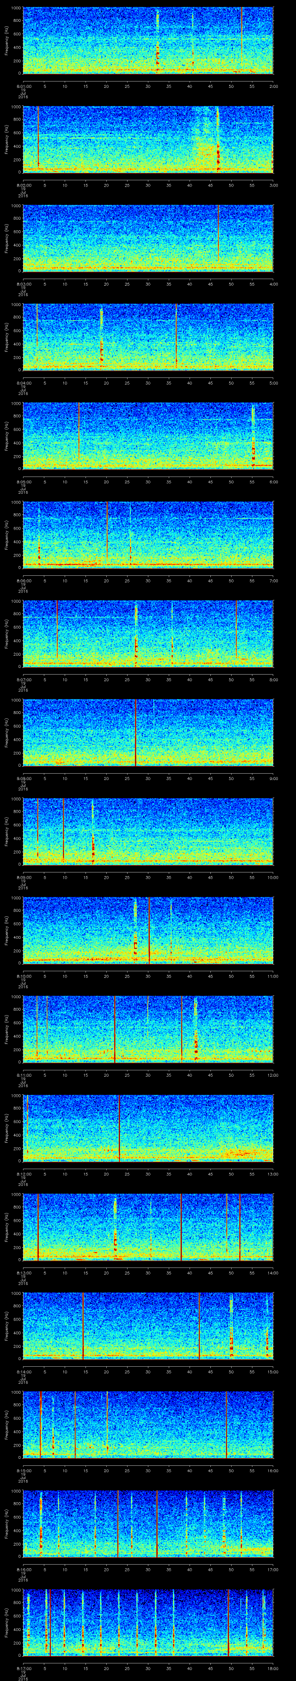Click the 8:09:00 start time label
This screenshot has height=1681, width=296.
[23, 878]
